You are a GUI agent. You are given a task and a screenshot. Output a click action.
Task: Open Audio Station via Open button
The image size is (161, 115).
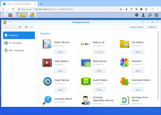[99, 90]
